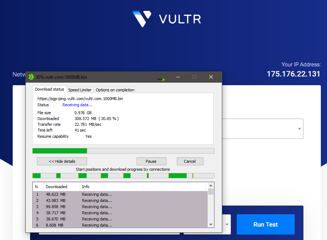Click the main download progress bar

click(x=124, y=151)
